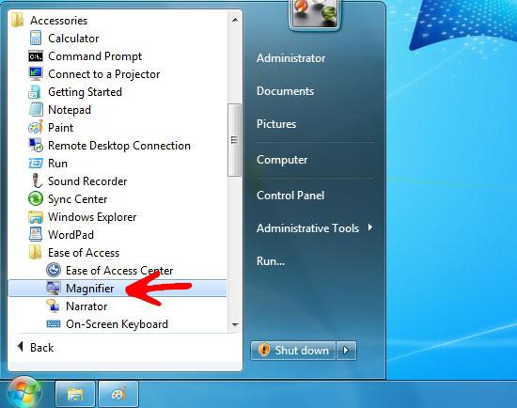This screenshot has width=517, height=408.
Task: Open the Run... dialog from right pane
Action: (271, 261)
